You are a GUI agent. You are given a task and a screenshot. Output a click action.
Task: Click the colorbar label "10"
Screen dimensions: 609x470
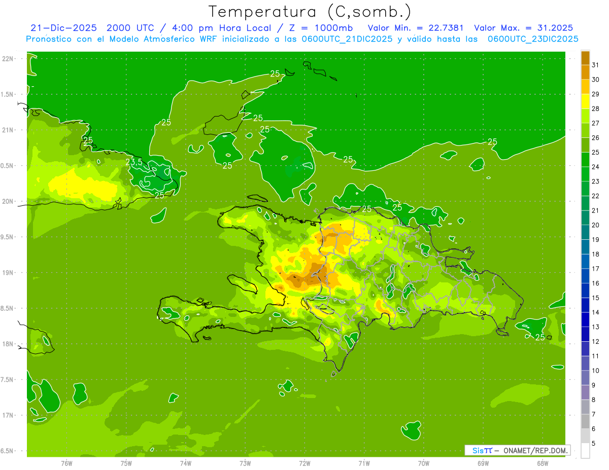tap(596, 371)
